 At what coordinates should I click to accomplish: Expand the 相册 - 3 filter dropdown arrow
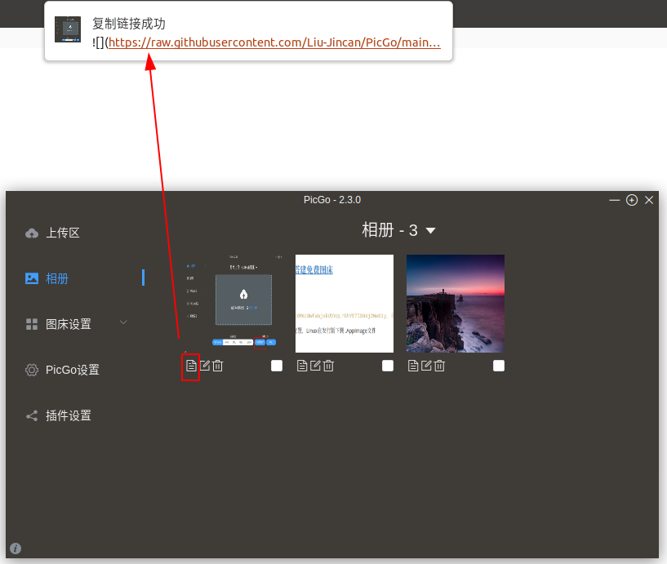coord(430,230)
